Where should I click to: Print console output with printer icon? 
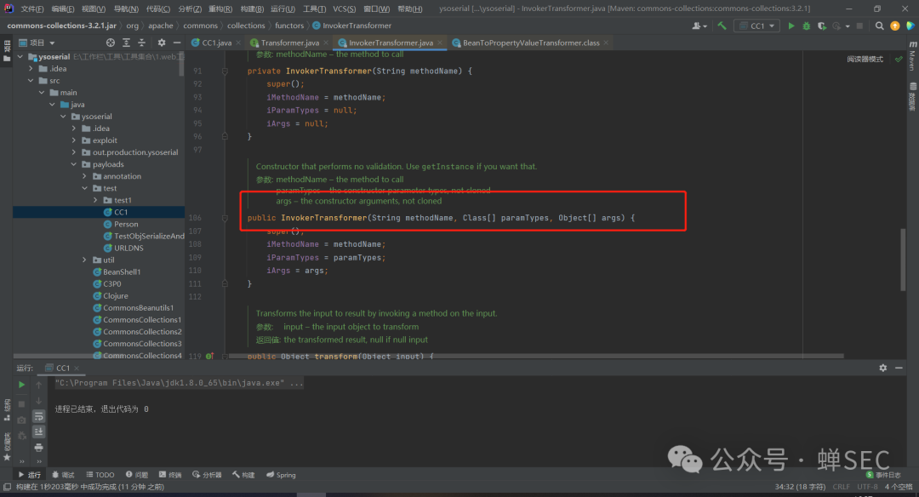(38, 448)
